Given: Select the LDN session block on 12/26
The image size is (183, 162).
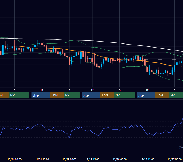Looking at the screenshot, I should coord(162,95).
